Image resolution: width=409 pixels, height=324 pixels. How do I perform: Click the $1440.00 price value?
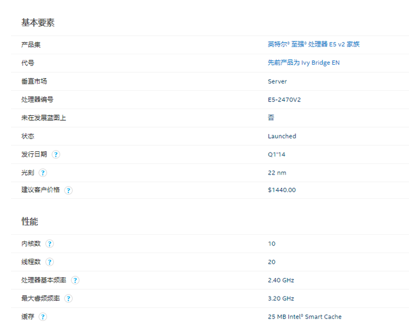click(x=281, y=190)
